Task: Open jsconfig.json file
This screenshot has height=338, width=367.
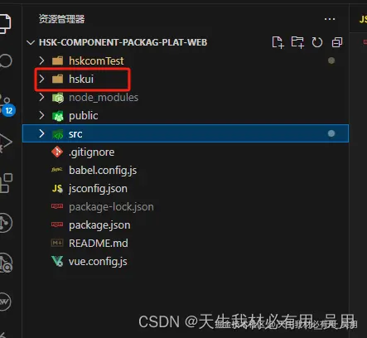Action: coord(98,189)
